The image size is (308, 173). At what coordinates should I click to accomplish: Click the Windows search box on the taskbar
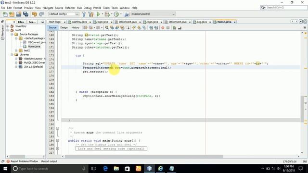(x=49, y=169)
